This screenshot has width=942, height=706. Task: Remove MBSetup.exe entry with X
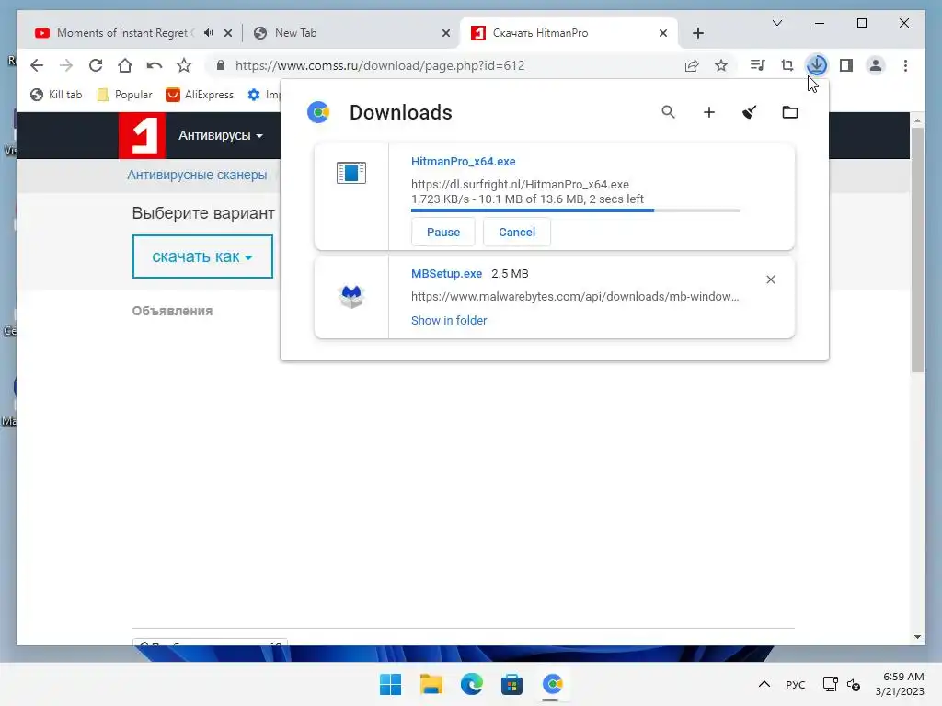click(x=771, y=279)
